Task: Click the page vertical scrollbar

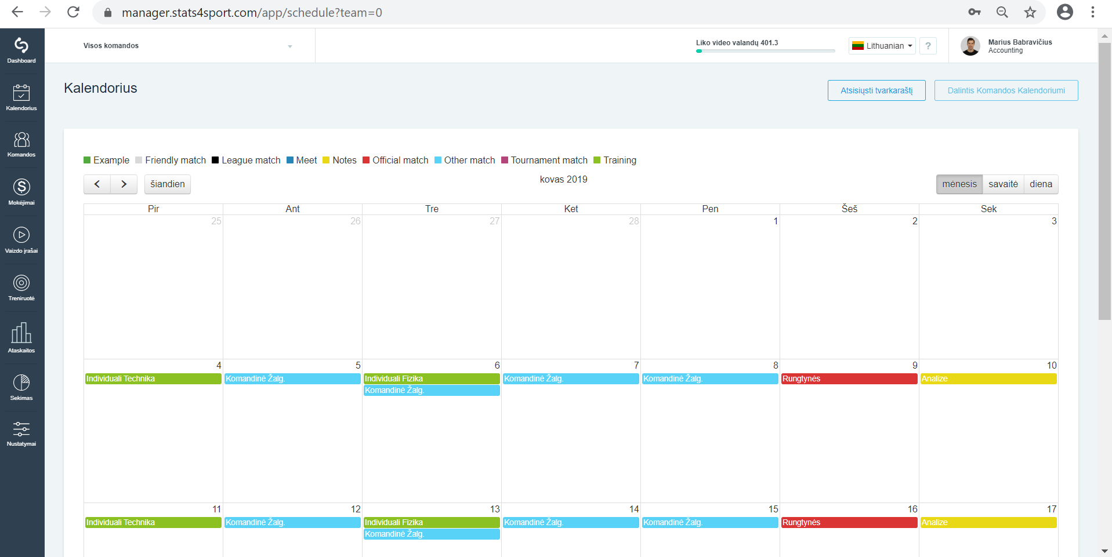Action: click(1104, 181)
